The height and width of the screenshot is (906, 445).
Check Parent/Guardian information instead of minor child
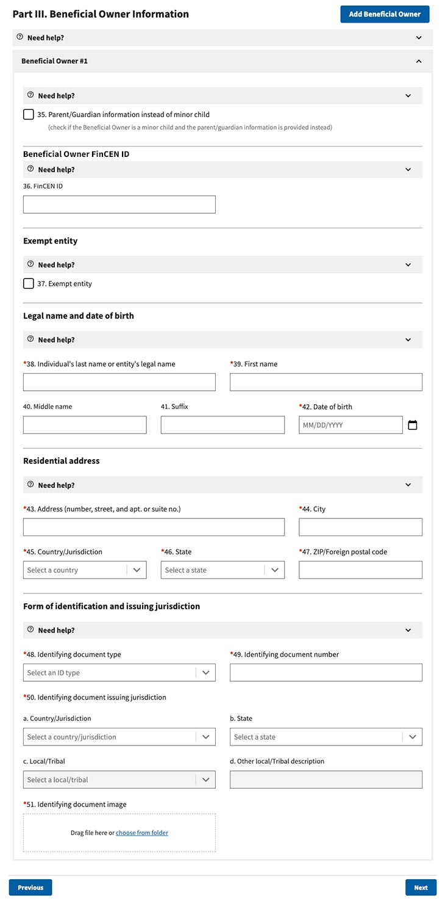point(28,114)
